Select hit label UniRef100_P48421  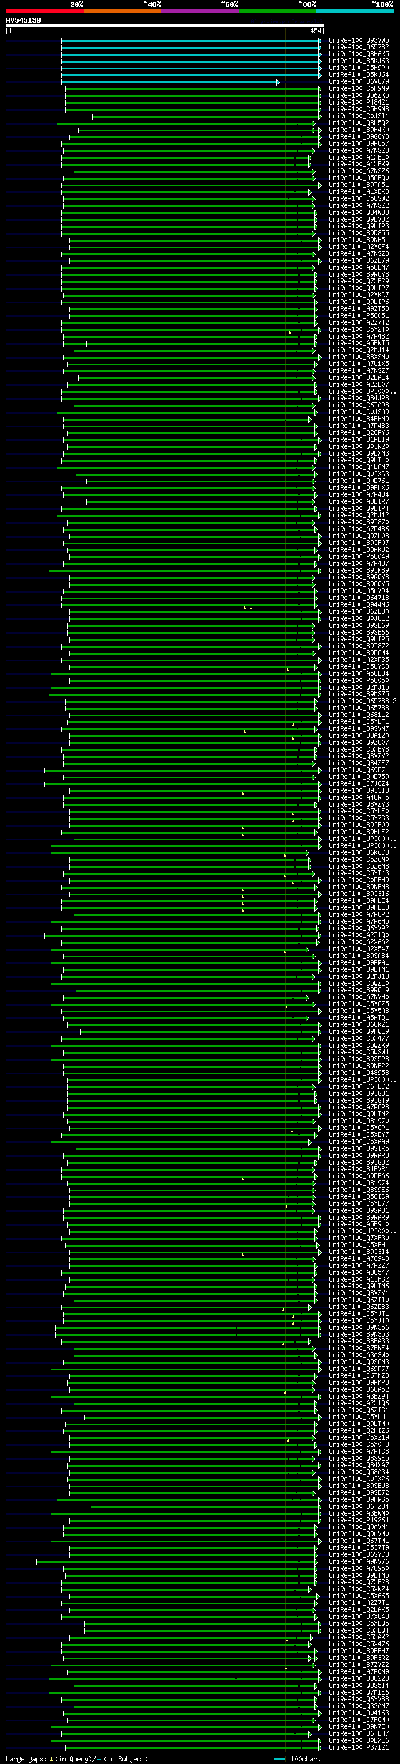point(359,102)
